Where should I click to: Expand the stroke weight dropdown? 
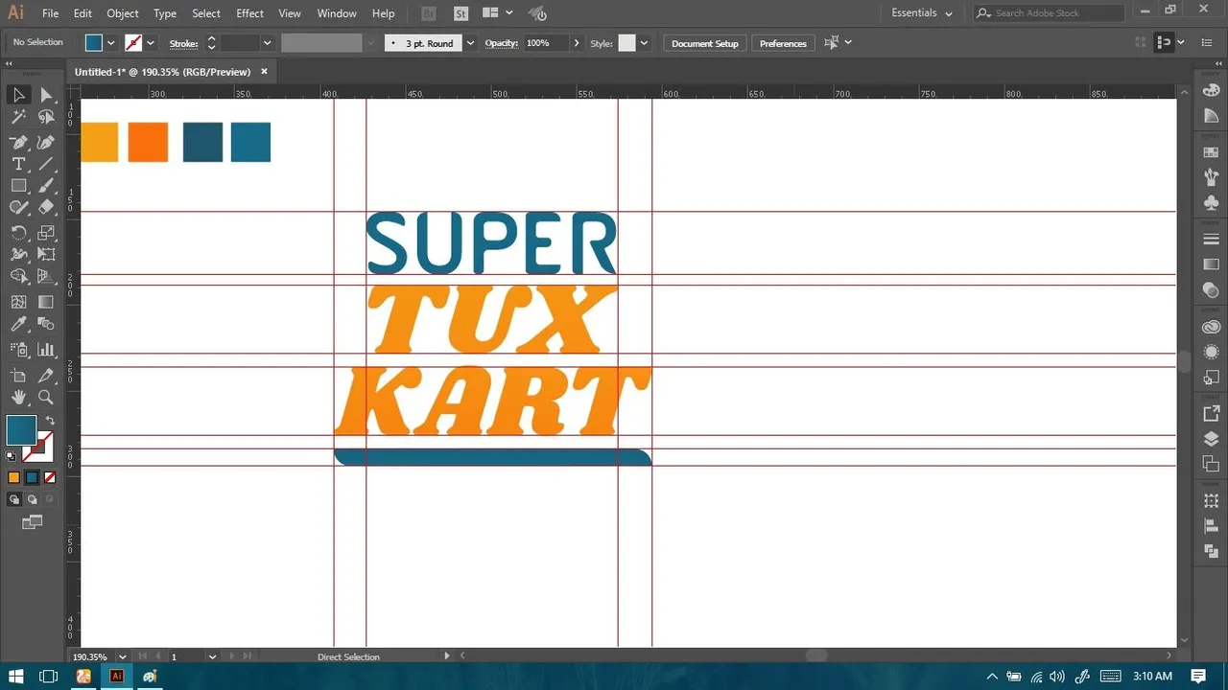(268, 43)
